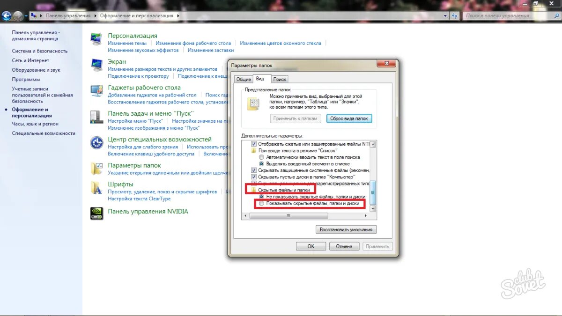This screenshot has width=562, height=316.
Task: Open Специальные возможности in sidebar
Action: coord(44,133)
